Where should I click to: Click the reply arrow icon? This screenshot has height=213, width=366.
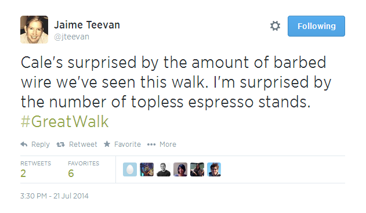coord(24,145)
